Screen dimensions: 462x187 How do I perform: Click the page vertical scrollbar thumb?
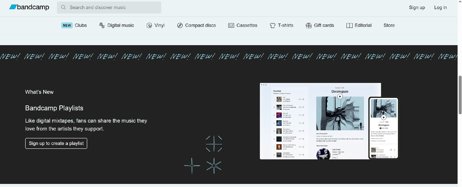[x=460, y=95]
